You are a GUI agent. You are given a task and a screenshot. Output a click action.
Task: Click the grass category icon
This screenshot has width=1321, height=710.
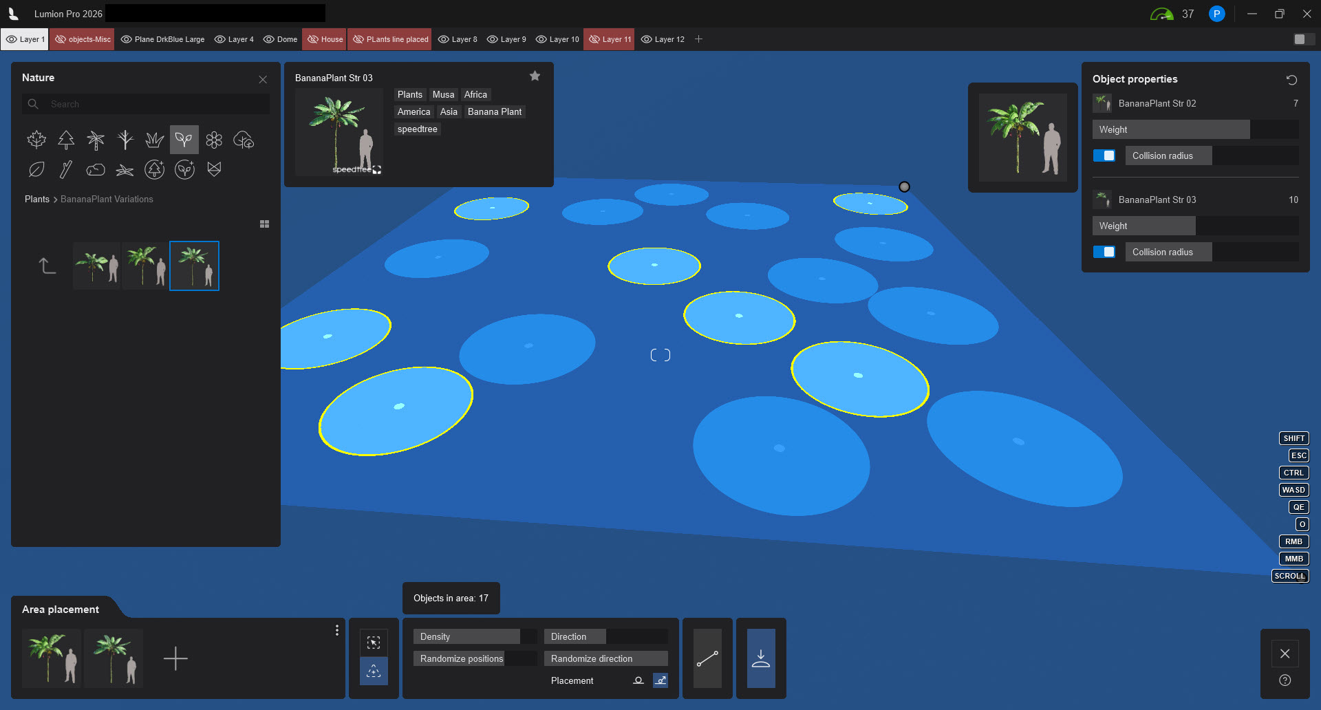click(154, 140)
